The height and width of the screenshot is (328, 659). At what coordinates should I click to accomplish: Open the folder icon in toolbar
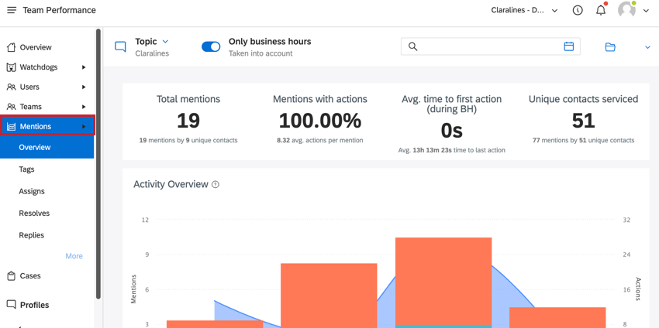610,47
